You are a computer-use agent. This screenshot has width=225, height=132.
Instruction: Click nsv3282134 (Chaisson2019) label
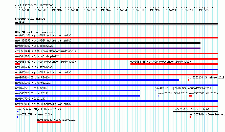[206, 77]
